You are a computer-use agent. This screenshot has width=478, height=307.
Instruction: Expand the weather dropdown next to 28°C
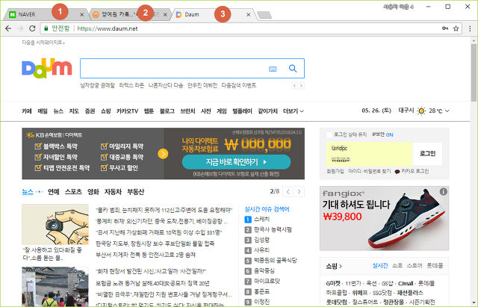(x=447, y=111)
